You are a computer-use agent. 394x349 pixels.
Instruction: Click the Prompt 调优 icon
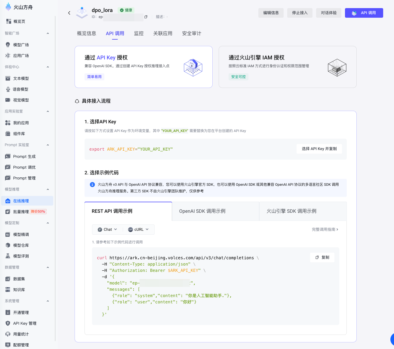[8, 167]
